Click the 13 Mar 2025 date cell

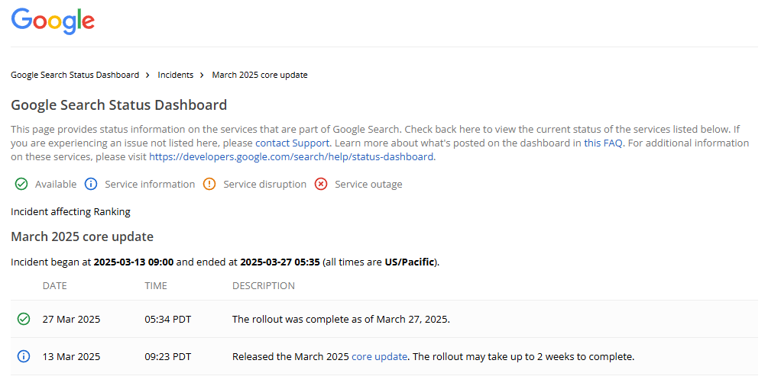[72, 357]
